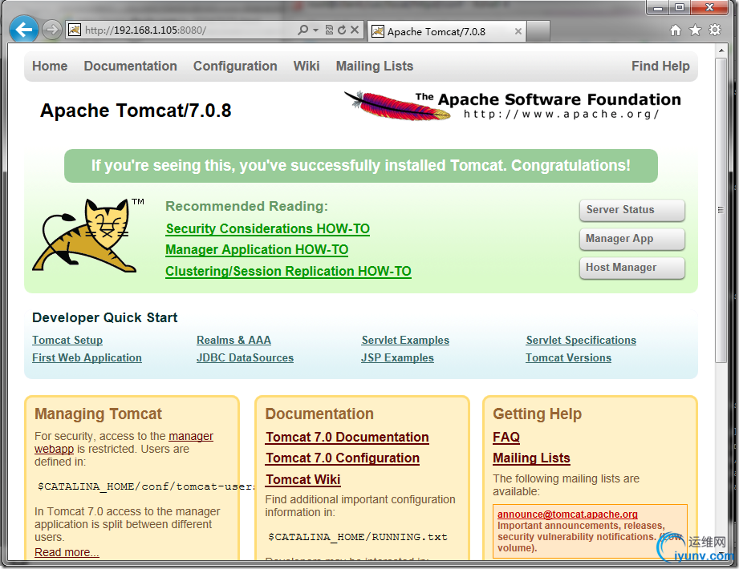Click the Recommended Reading: heading
The width and height of the screenshot is (739, 569).
pyautogui.click(x=246, y=206)
